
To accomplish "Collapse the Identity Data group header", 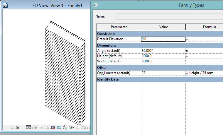I will 160,79.
